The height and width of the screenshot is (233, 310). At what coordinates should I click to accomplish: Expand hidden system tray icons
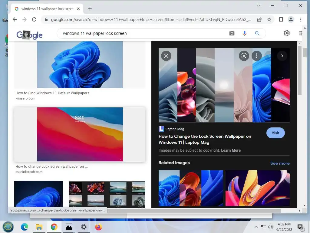[256, 227]
